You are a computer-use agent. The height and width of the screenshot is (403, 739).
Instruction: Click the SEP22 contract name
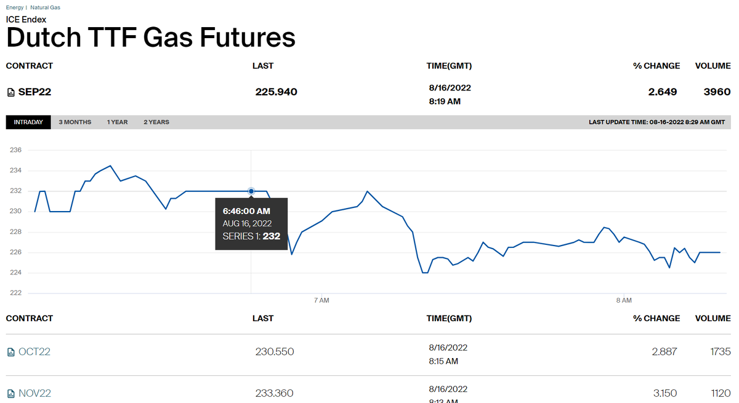coord(34,92)
